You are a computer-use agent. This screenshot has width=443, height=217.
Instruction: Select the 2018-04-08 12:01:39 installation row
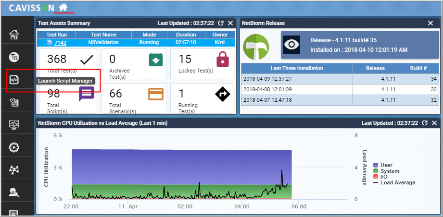[340, 89]
